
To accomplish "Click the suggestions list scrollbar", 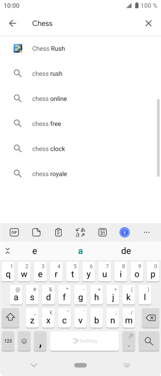I will click(x=158, y=138).
